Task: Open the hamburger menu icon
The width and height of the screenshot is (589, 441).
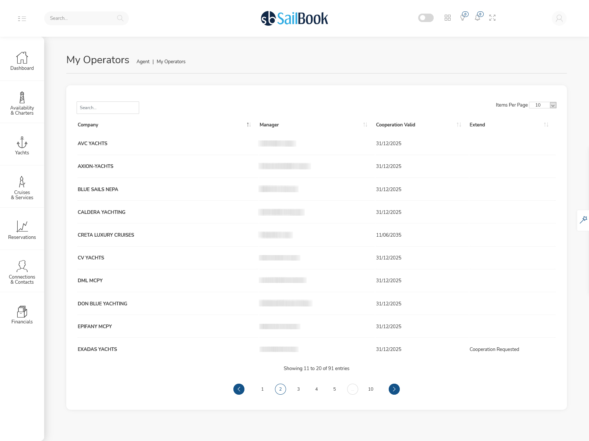Action: point(22,18)
